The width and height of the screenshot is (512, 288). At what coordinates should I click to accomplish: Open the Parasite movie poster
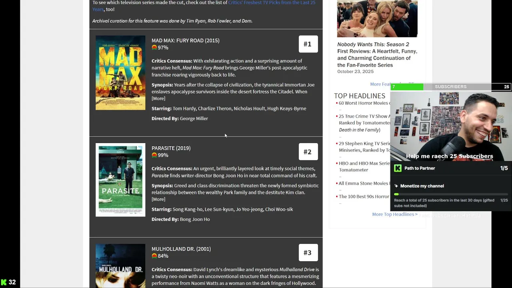120,180
